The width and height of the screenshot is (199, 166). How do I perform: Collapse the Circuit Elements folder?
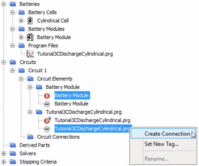(x=21, y=79)
